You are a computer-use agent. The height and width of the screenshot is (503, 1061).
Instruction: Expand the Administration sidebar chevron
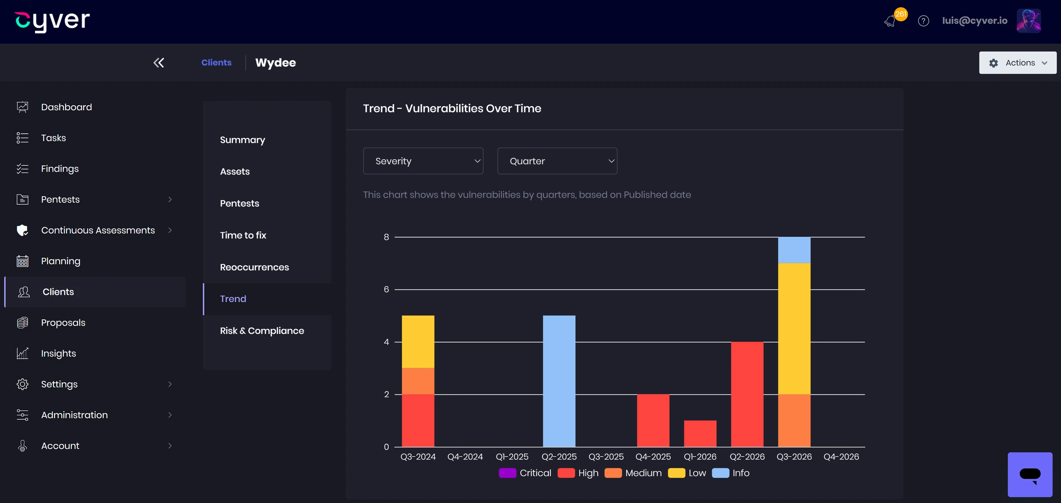[170, 415]
